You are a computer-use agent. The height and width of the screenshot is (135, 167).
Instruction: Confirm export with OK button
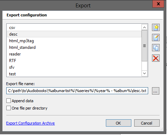118,123
